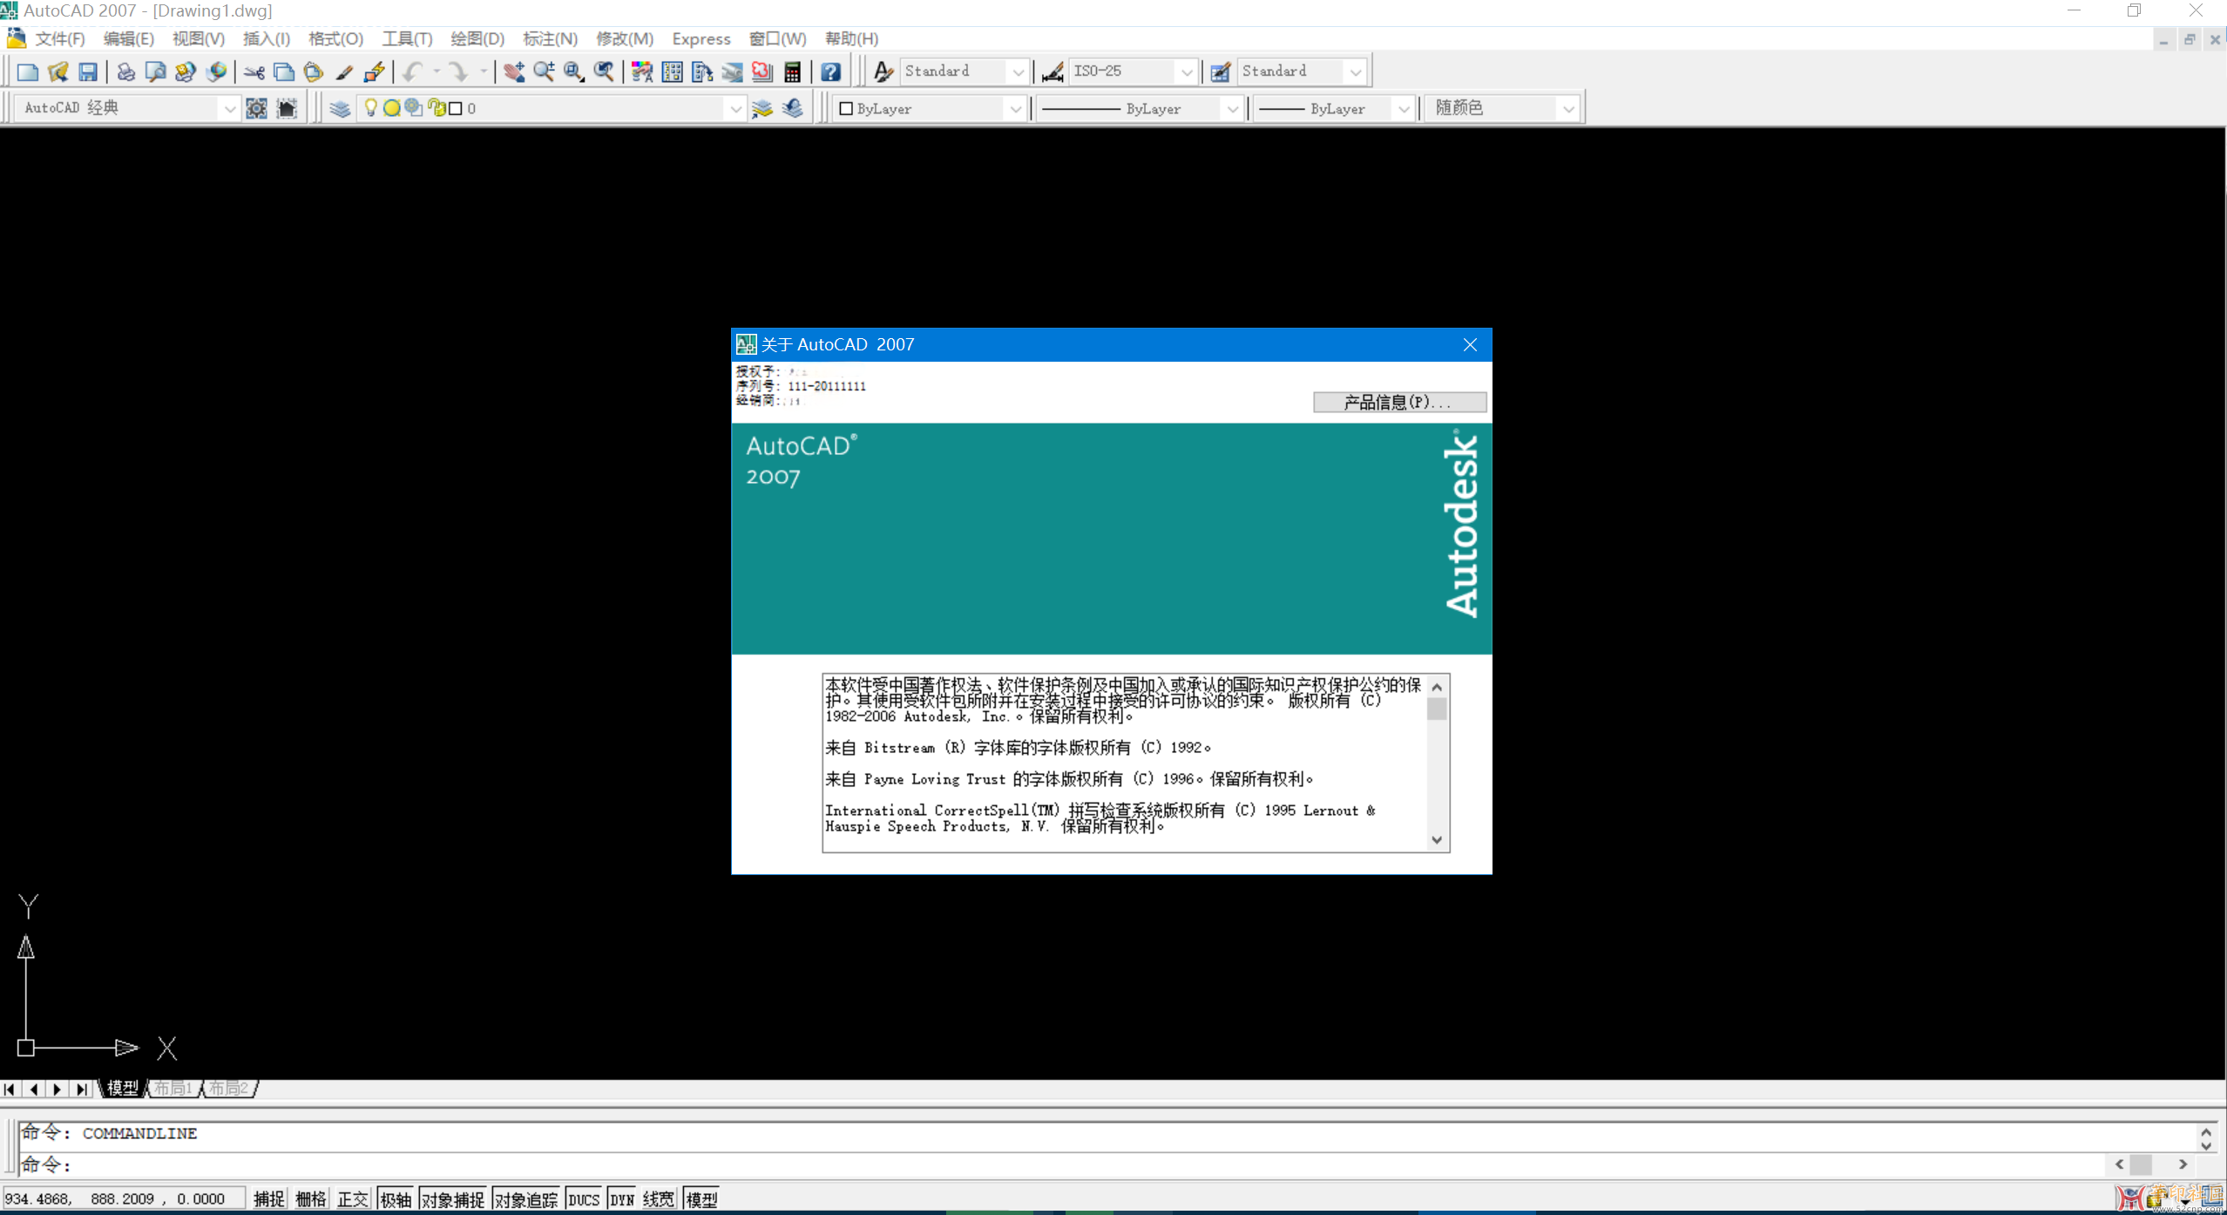Toggle layer 0 freeze sun icon
The width and height of the screenshot is (2227, 1215).
[391, 108]
